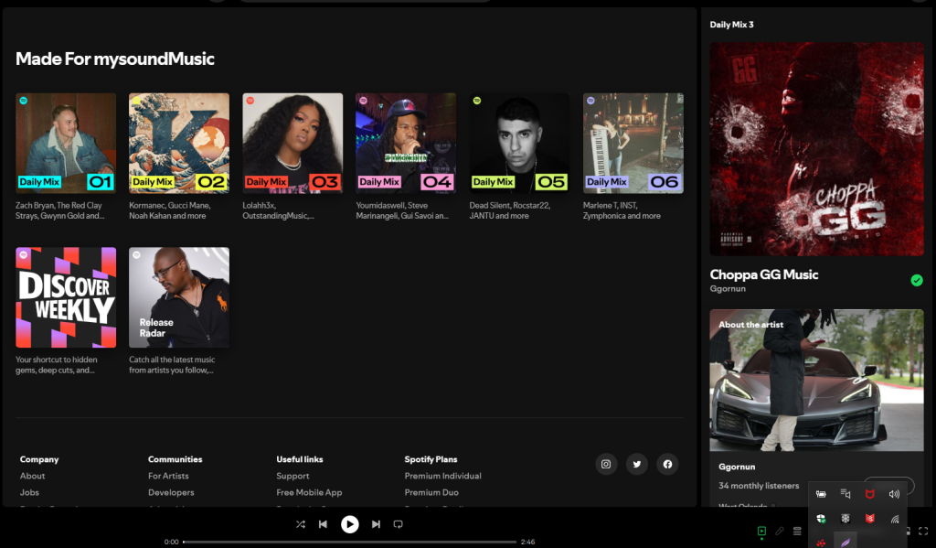936x548 pixels.
Task: Click the Daily Mix 3 panel heading
Action: (732, 25)
